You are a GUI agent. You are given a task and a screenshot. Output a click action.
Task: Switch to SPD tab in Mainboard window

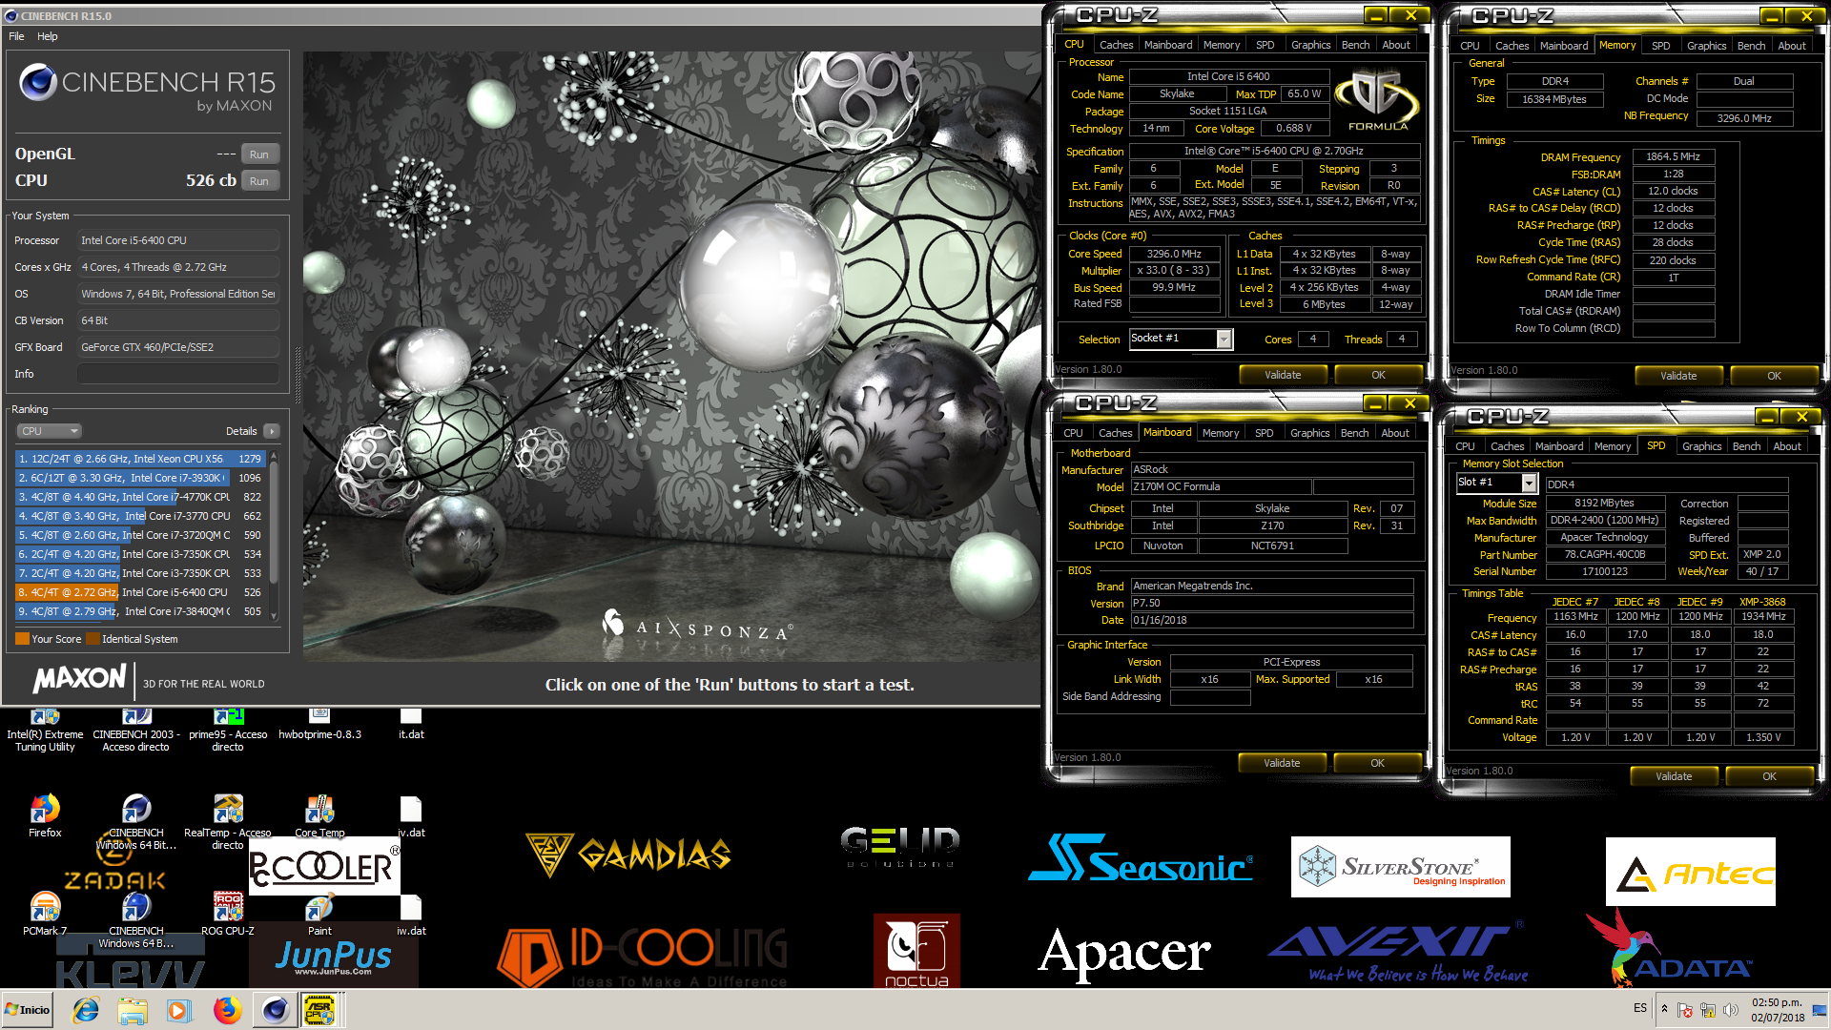coord(1264,433)
